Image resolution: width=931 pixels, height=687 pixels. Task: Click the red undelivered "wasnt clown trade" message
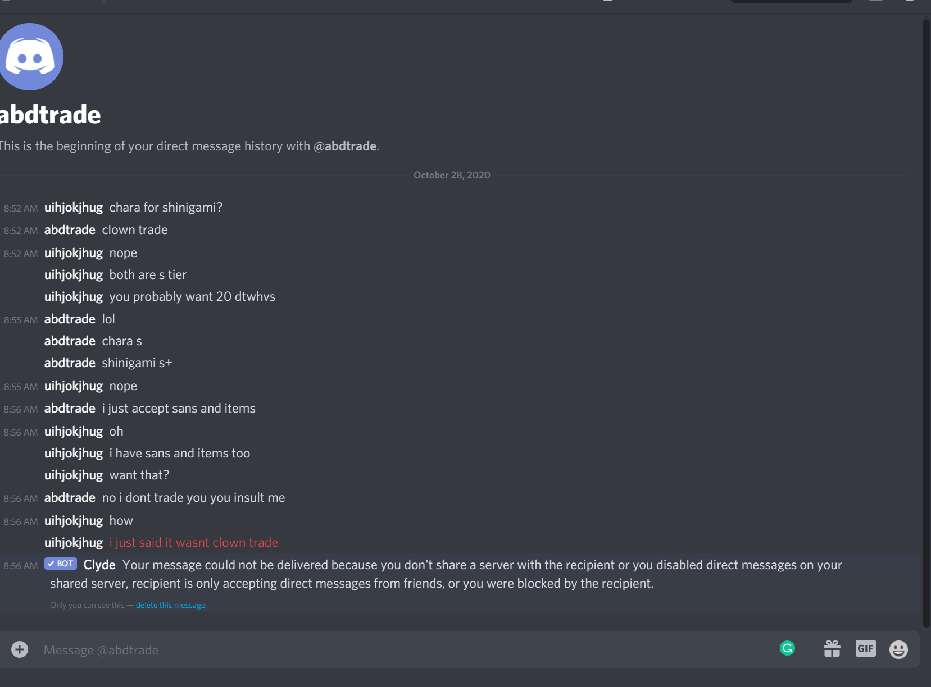tap(194, 543)
